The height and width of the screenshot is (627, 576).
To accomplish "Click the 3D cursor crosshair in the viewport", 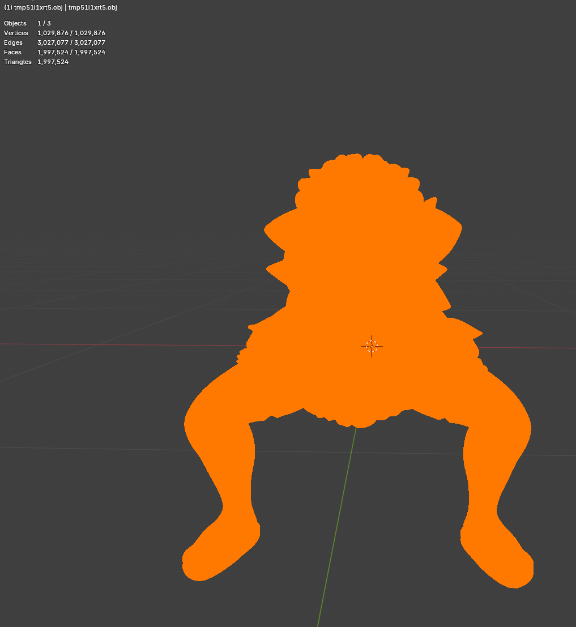I will pos(372,346).
